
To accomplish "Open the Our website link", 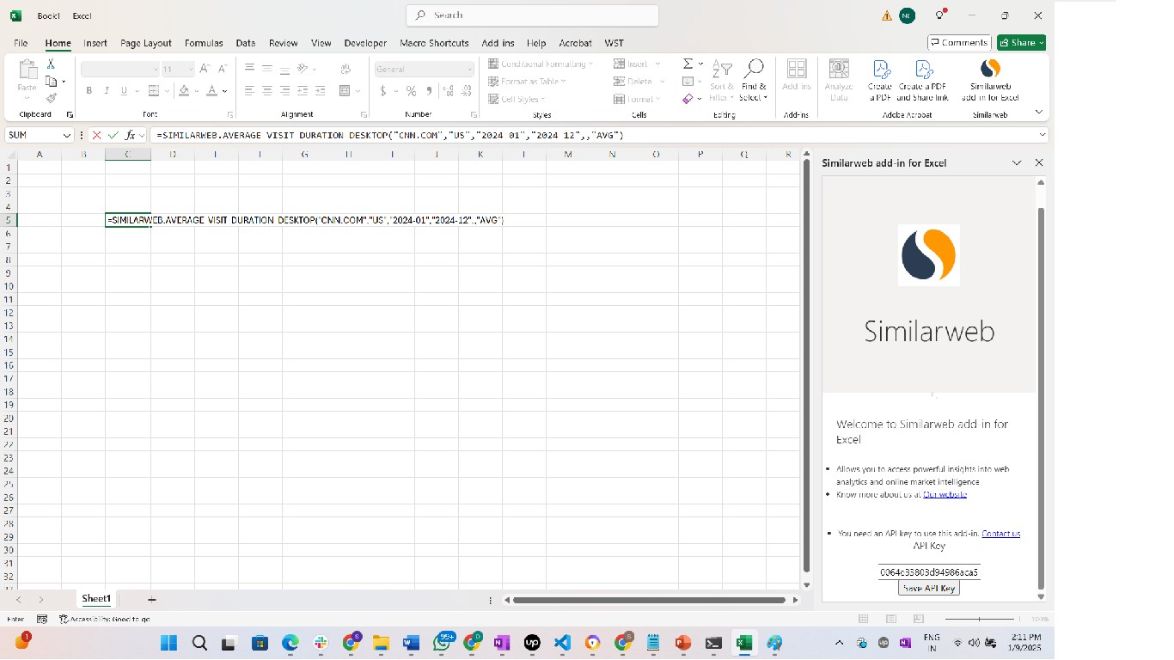I will (945, 494).
